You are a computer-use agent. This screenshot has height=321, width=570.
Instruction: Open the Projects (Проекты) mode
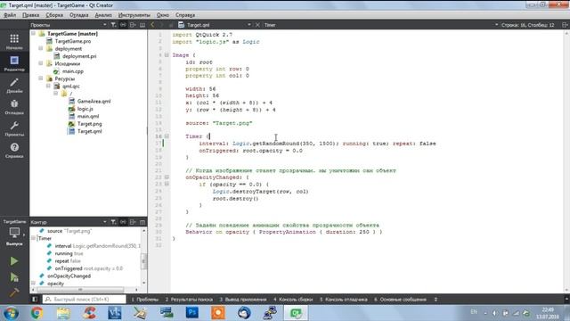click(x=14, y=128)
